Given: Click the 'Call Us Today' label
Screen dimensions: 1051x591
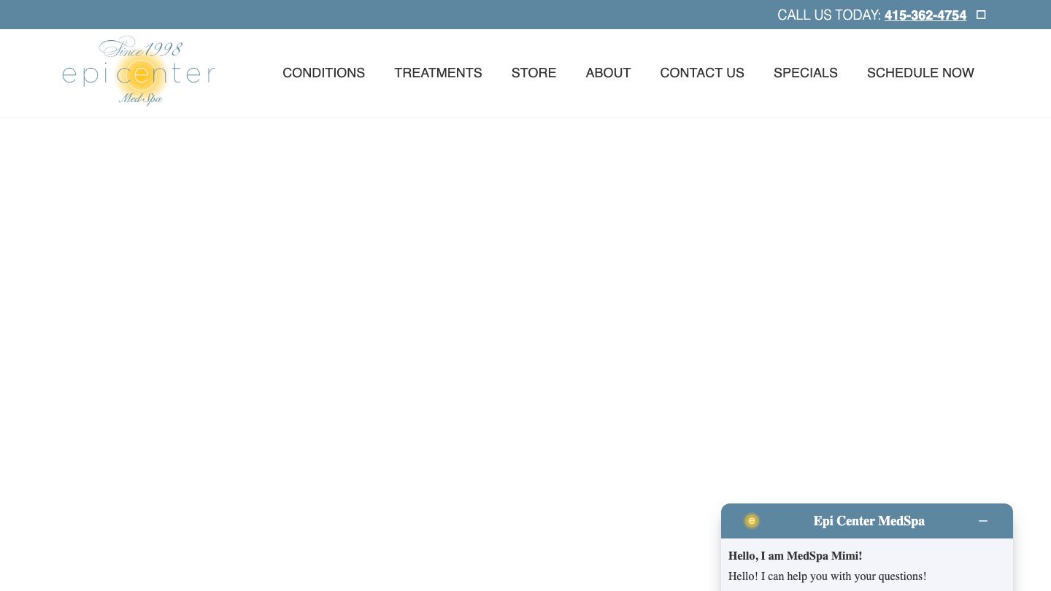Looking at the screenshot, I should click(828, 15).
